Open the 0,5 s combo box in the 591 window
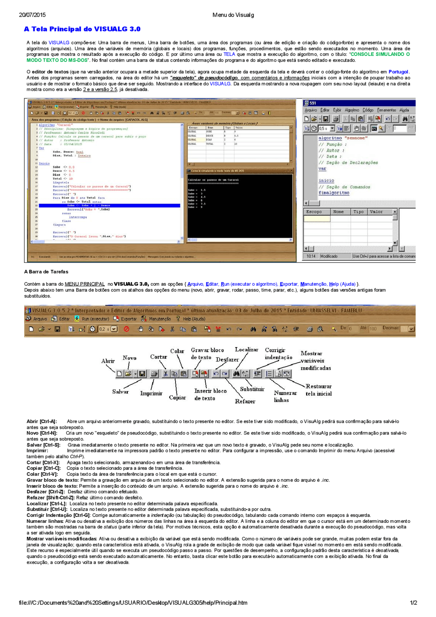 (x=327, y=129)
